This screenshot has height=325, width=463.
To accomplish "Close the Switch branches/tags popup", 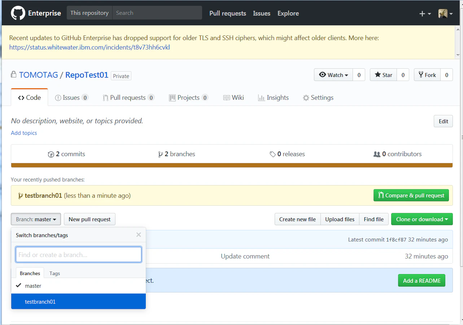I will pyautogui.click(x=139, y=235).
